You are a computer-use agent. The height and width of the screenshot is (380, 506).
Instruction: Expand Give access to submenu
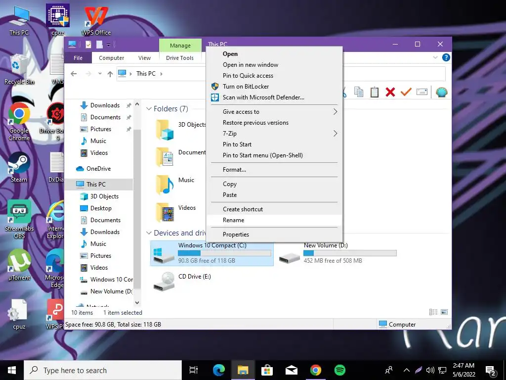point(274,111)
